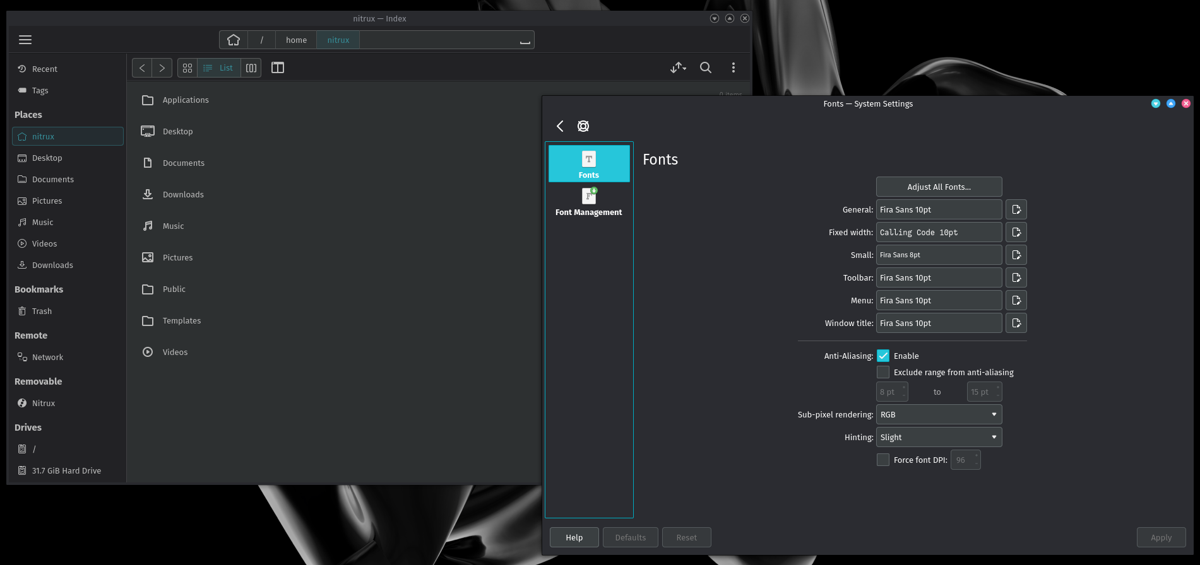Disable the Anti-Aliasing Enable checkbox
This screenshot has height=565, width=1200.
click(883, 356)
